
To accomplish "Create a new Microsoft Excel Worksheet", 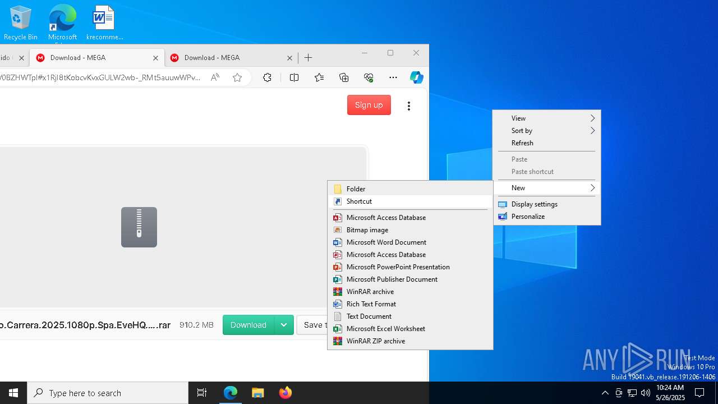I will tap(410, 328).
